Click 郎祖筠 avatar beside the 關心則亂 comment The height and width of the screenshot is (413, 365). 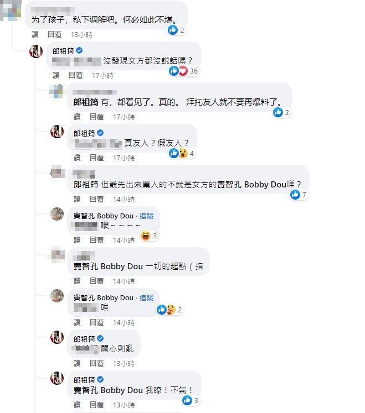58,338
